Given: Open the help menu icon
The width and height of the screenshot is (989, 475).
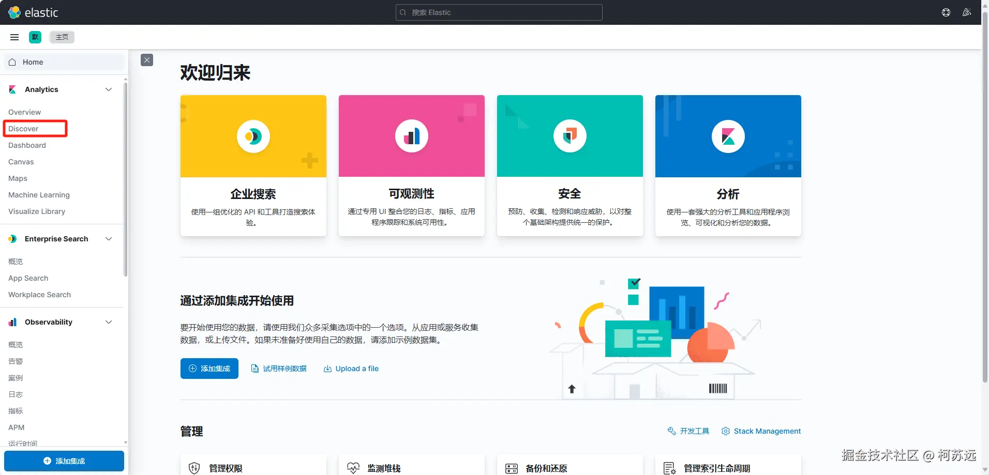Looking at the screenshot, I should click(x=946, y=12).
